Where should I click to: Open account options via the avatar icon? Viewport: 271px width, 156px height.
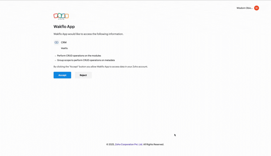tap(256, 8)
